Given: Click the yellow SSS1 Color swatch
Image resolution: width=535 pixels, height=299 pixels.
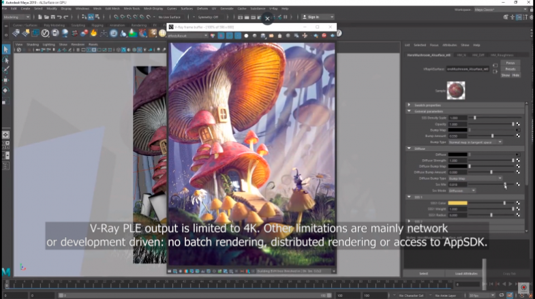Looking at the screenshot, I should [x=457, y=203].
